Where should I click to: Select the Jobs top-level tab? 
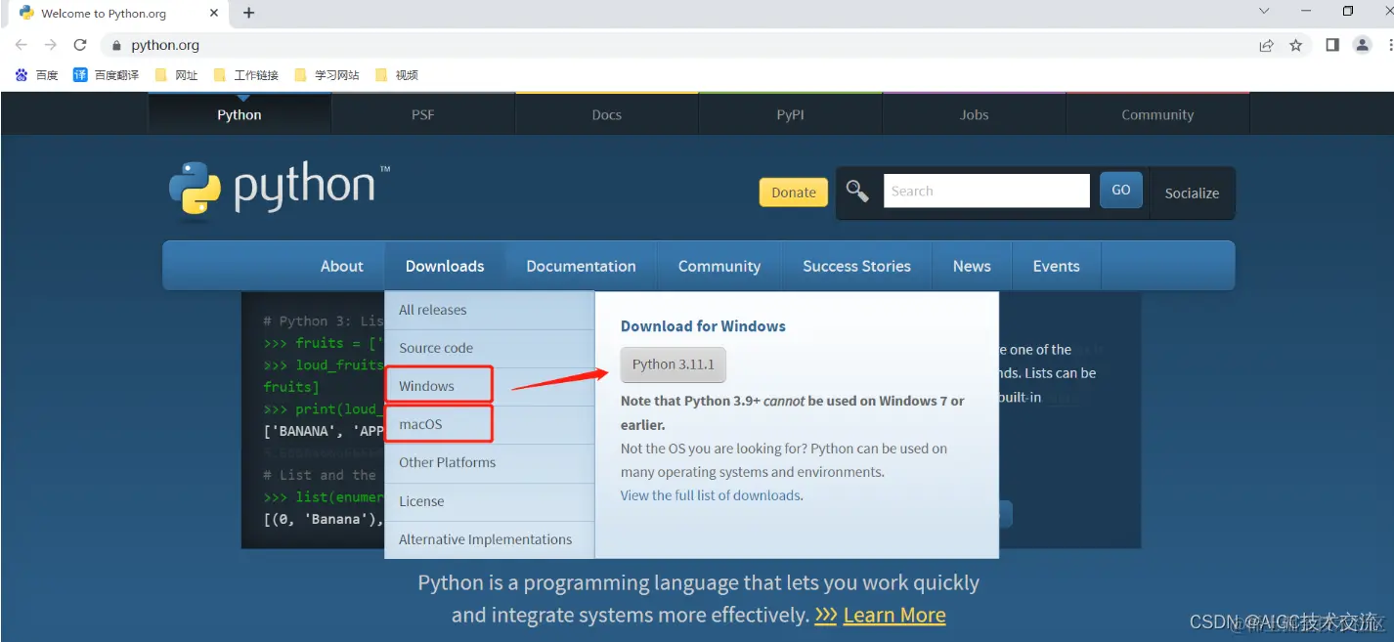pyautogui.click(x=975, y=114)
